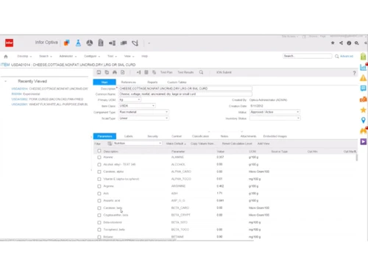Open the workflow arrows module icon in header

coord(112,43)
